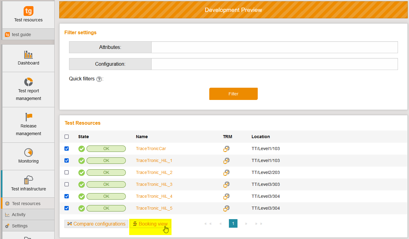Image resolution: width=409 pixels, height=239 pixels.
Task: Click TRM icon for TraceTronicCar
Action: tap(226, 149)
